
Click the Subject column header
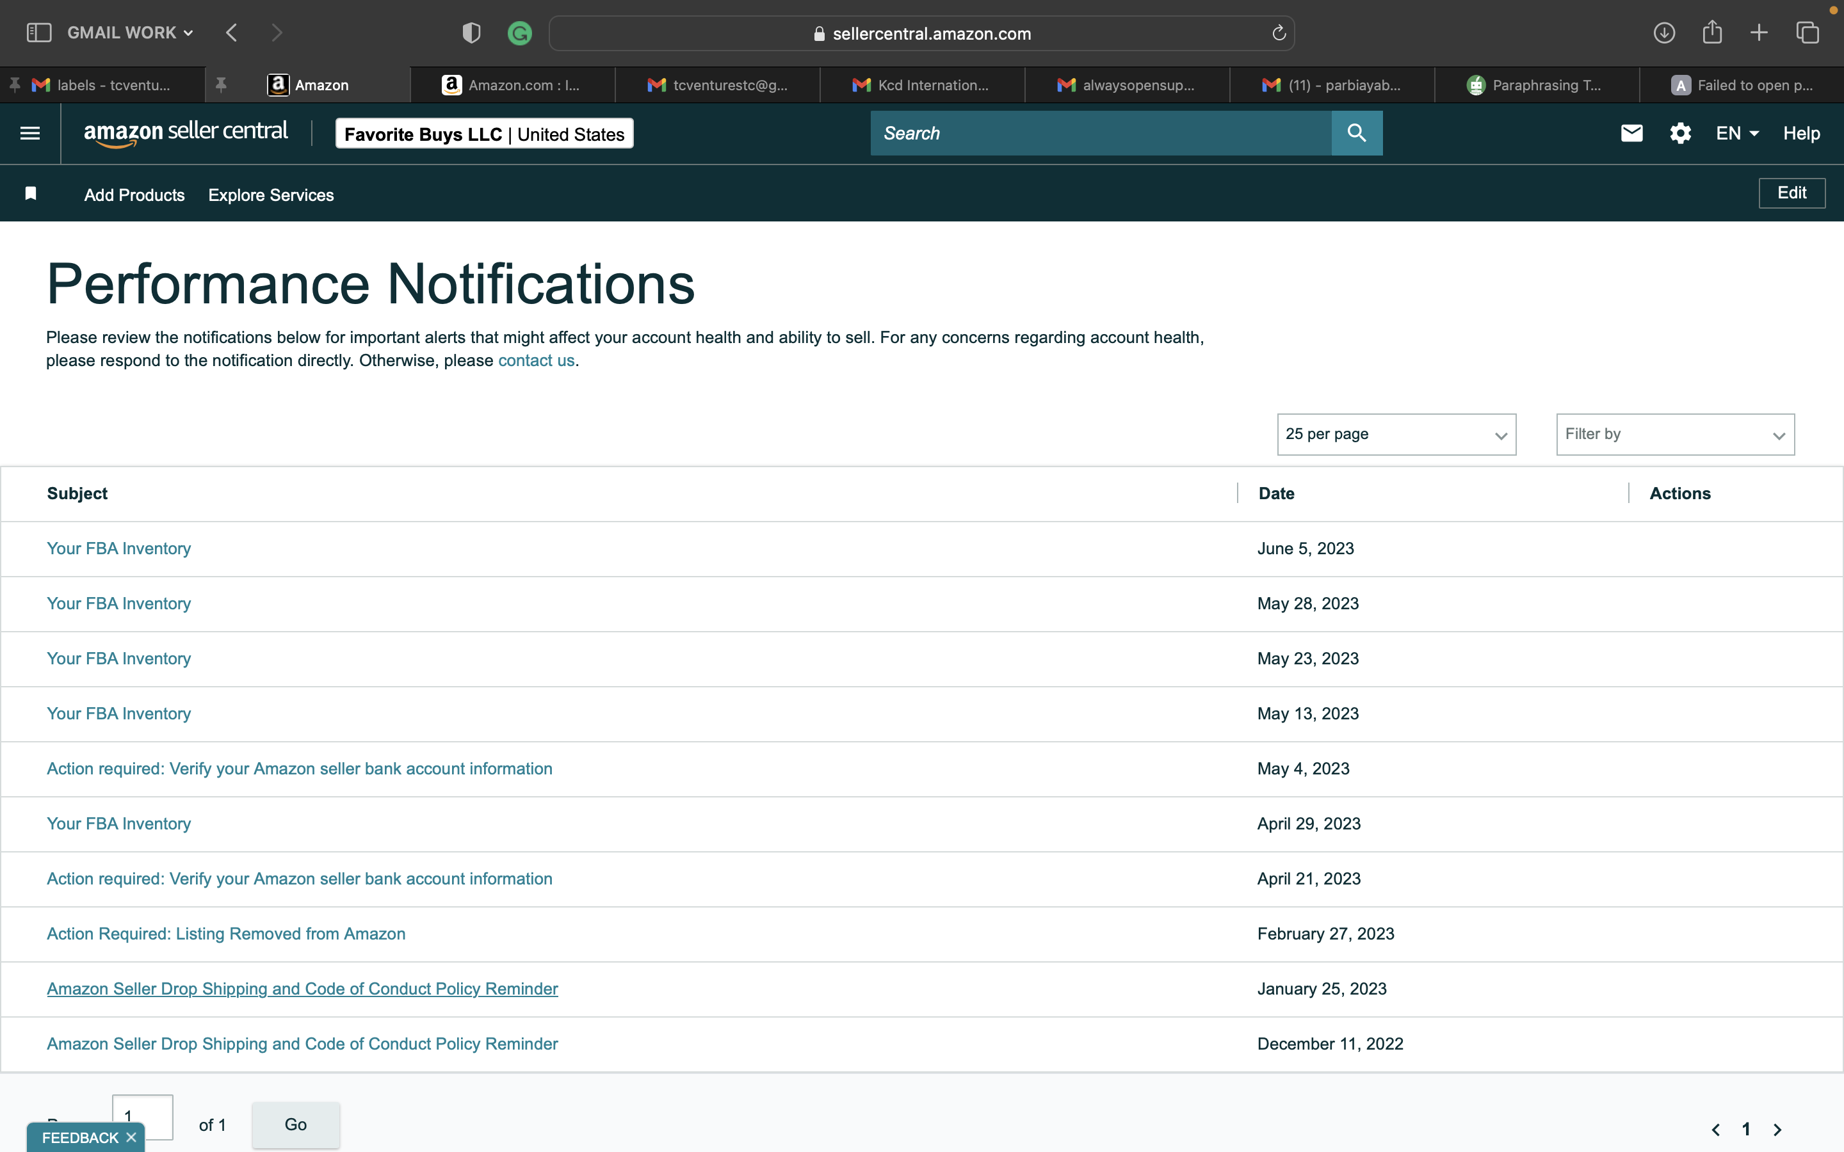click(77, 493)
